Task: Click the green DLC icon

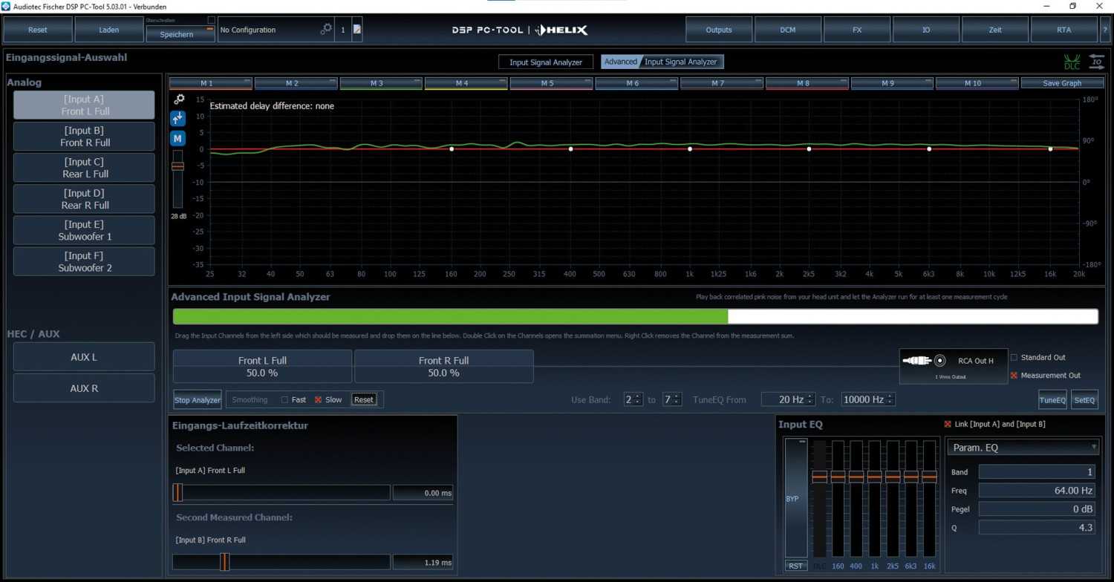Action: coord(1072,62)
